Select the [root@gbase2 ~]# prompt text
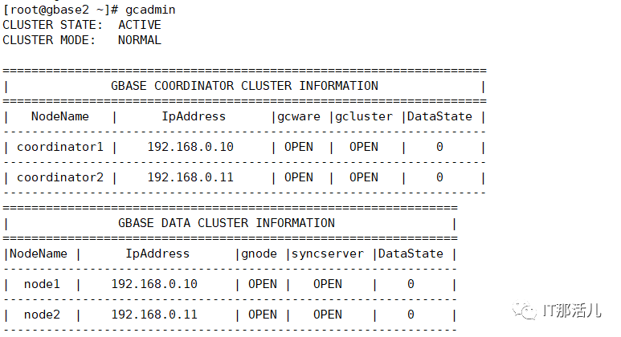The image size is (621, 337). point(60,10)
